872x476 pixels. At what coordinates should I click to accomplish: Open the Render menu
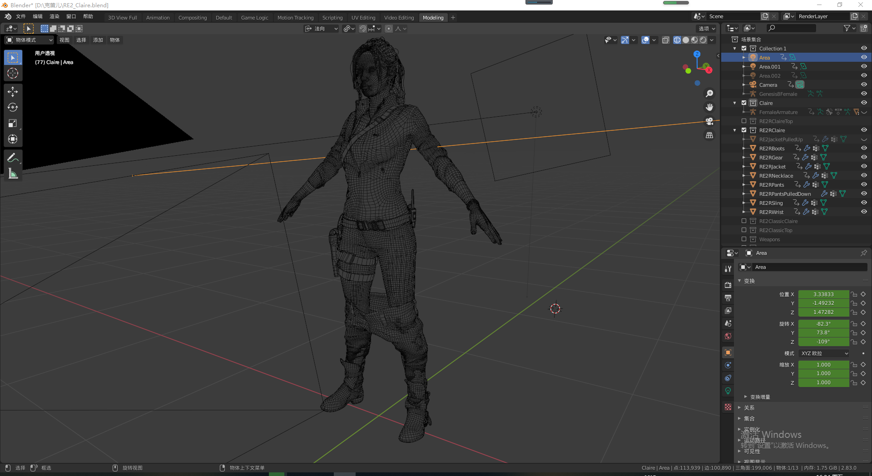54,16
